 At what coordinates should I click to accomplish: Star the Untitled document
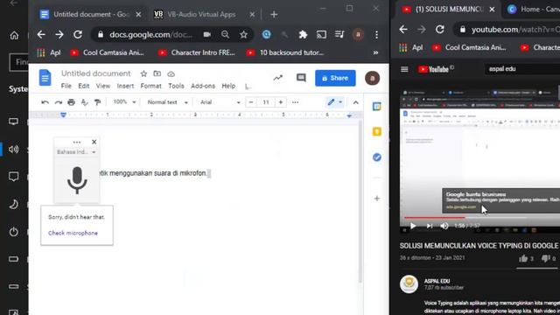143,73
